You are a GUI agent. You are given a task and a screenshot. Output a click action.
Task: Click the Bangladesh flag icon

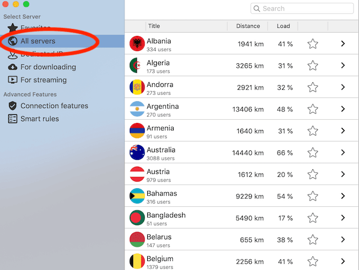pos(137,218)
